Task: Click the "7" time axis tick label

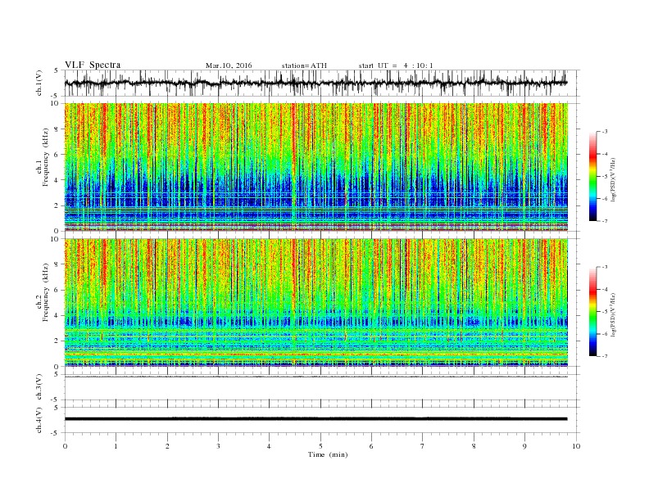Action: click(423, 446)
